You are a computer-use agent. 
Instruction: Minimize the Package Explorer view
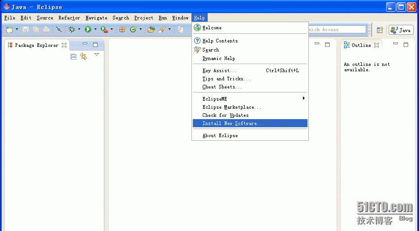click(85, 43)
